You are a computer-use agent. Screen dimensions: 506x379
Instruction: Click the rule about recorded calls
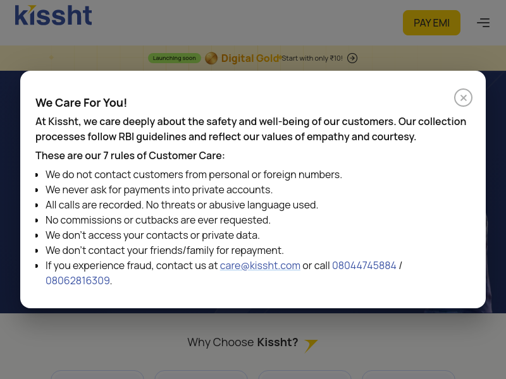click(182, 205)
